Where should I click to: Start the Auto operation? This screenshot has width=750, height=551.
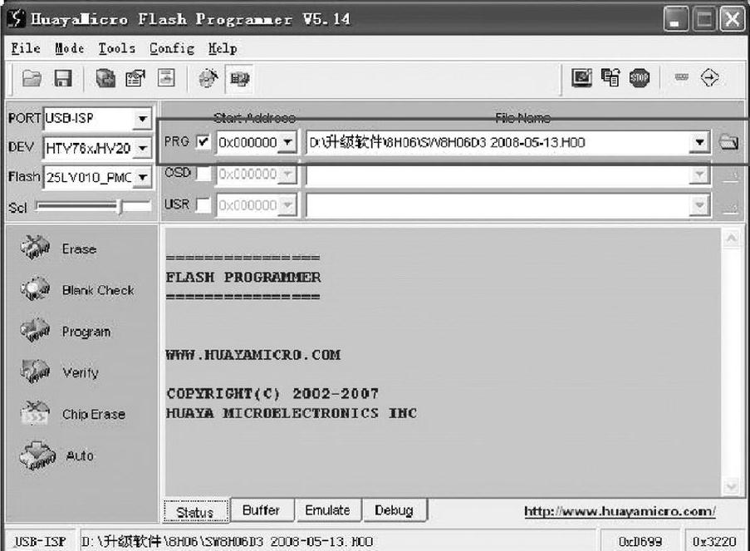(x=56, y=455)
